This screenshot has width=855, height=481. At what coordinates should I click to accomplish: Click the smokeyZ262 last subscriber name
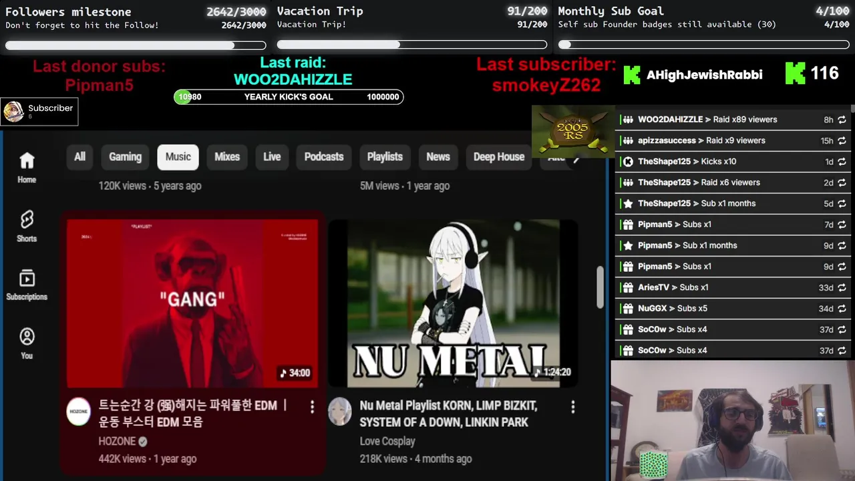pos(546,86)
